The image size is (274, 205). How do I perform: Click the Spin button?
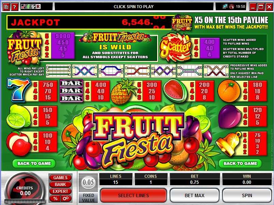[247, 195]
